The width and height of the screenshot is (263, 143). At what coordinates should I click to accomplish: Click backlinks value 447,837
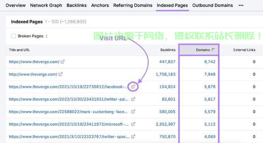pyautogui.click(x=167, y=62)
